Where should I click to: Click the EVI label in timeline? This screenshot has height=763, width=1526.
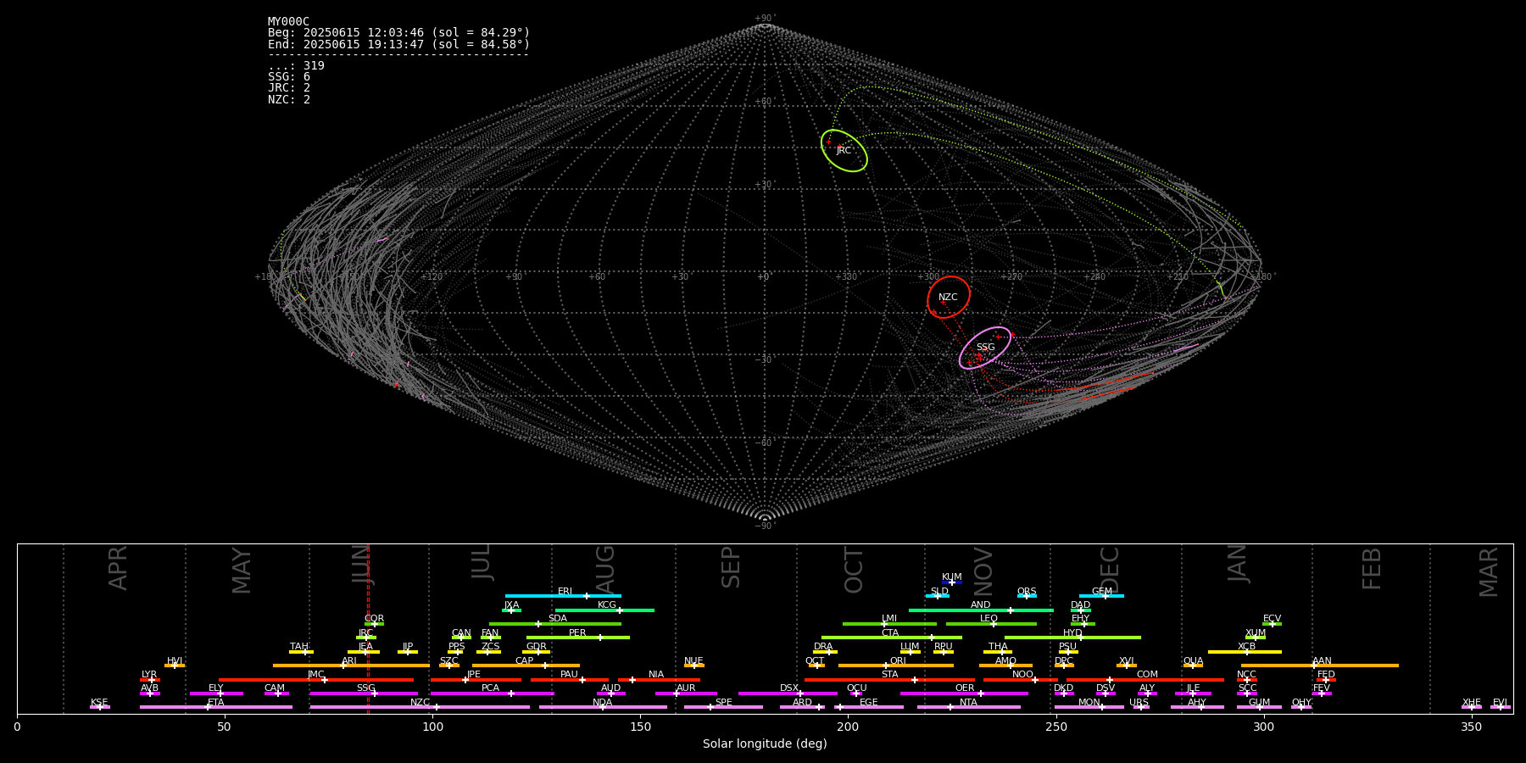tap(1500, 703)
